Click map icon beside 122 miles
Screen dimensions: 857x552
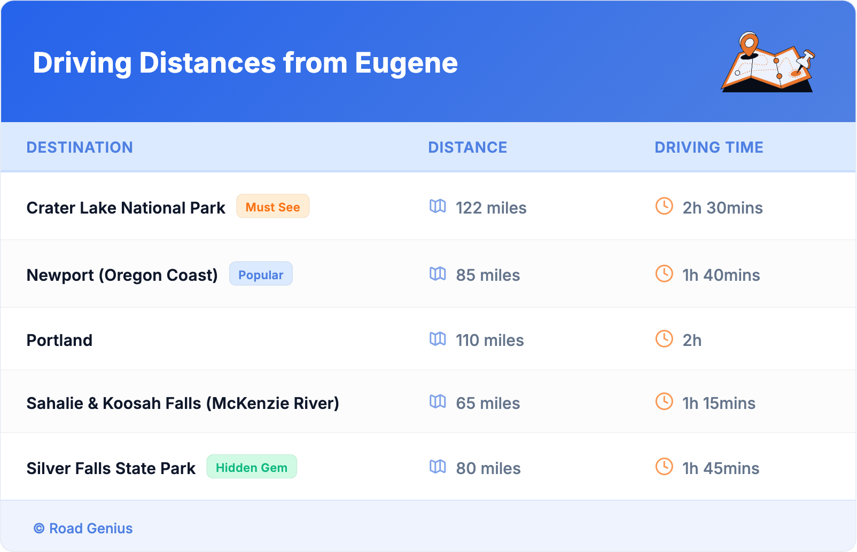coord(438,206)
